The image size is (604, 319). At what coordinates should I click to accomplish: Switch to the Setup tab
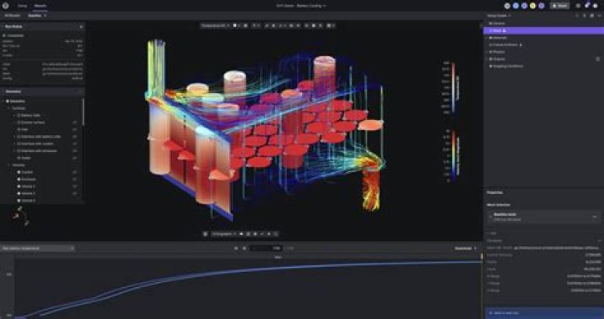(23, 6)
